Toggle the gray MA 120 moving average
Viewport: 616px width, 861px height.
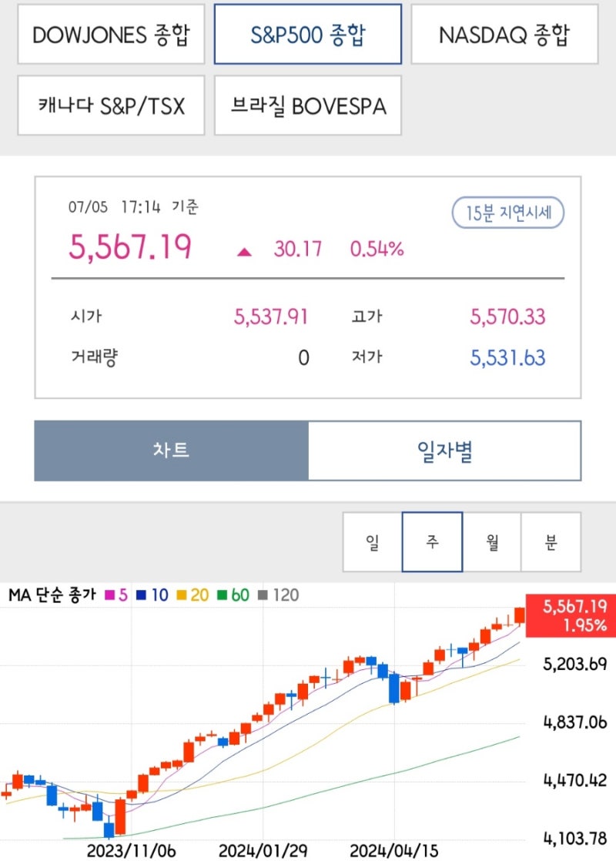[276, 595]
